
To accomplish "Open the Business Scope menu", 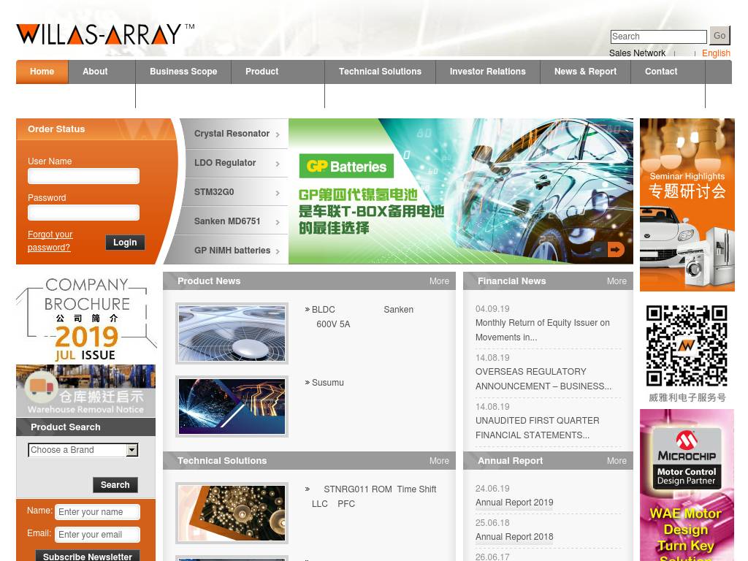I will (183, 72).
